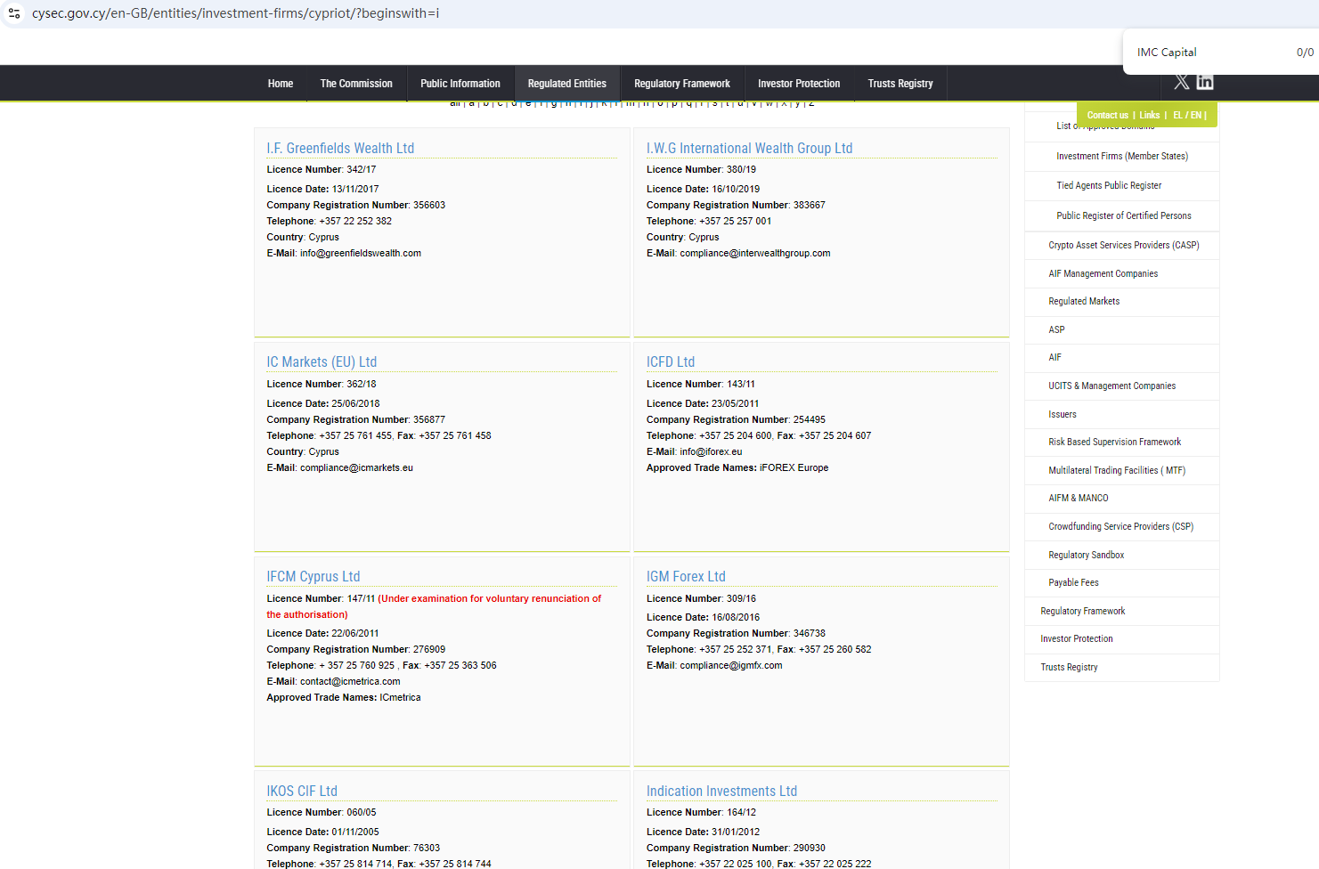Open Indication Investments Ltd entry
The image size is (1319, 869).
pos(721,792)
